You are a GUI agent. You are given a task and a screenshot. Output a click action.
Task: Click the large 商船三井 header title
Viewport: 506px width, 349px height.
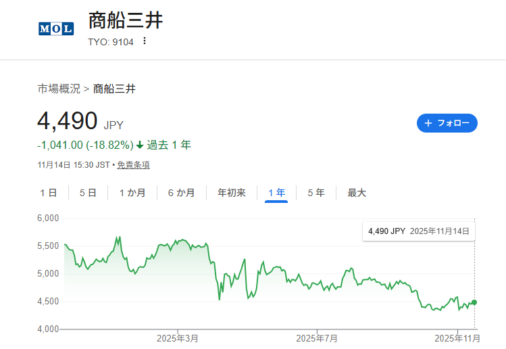[x=126, y=20]
